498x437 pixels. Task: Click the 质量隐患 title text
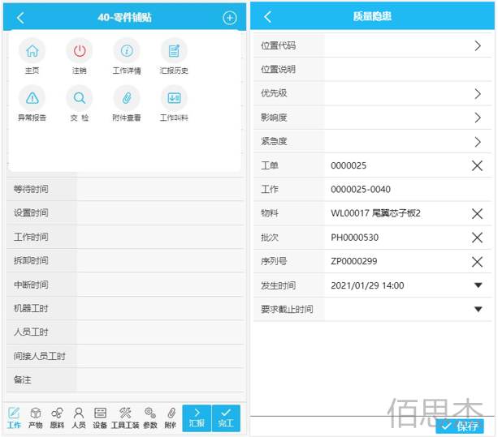(x=372, y=16)
